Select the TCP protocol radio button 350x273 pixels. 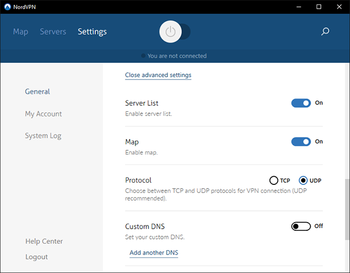tap(274, 181)
